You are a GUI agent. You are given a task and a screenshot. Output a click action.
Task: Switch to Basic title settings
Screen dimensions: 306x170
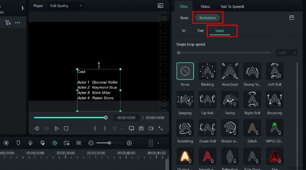coord(184,18)
